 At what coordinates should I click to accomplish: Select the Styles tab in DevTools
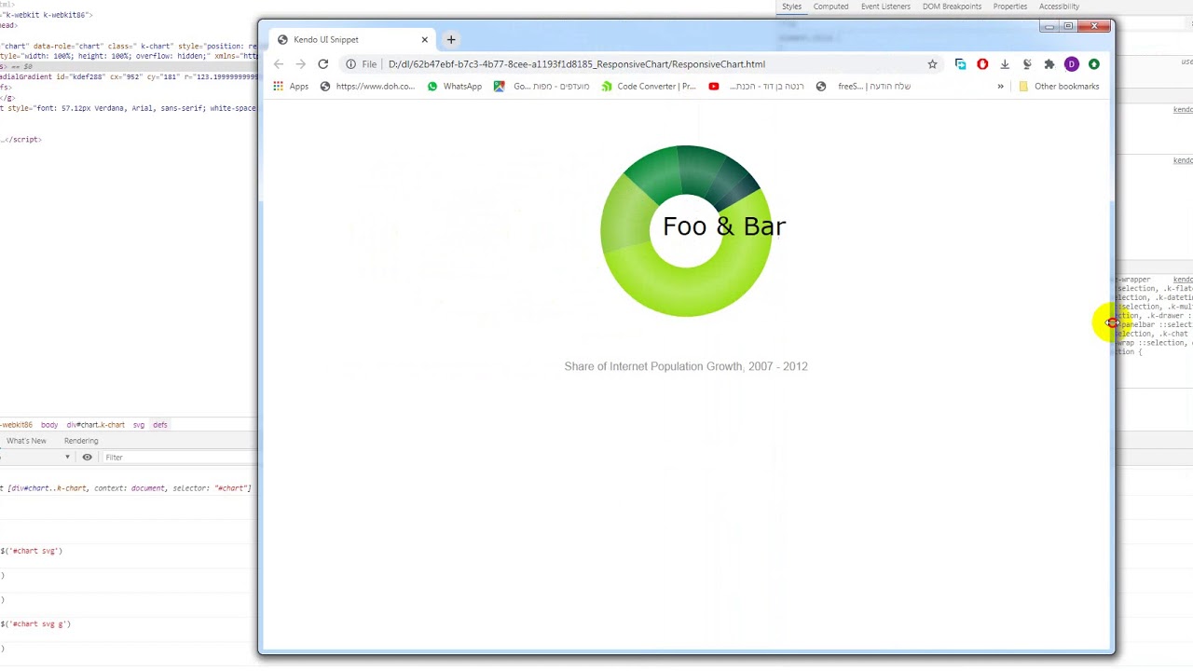coord(791,7)
